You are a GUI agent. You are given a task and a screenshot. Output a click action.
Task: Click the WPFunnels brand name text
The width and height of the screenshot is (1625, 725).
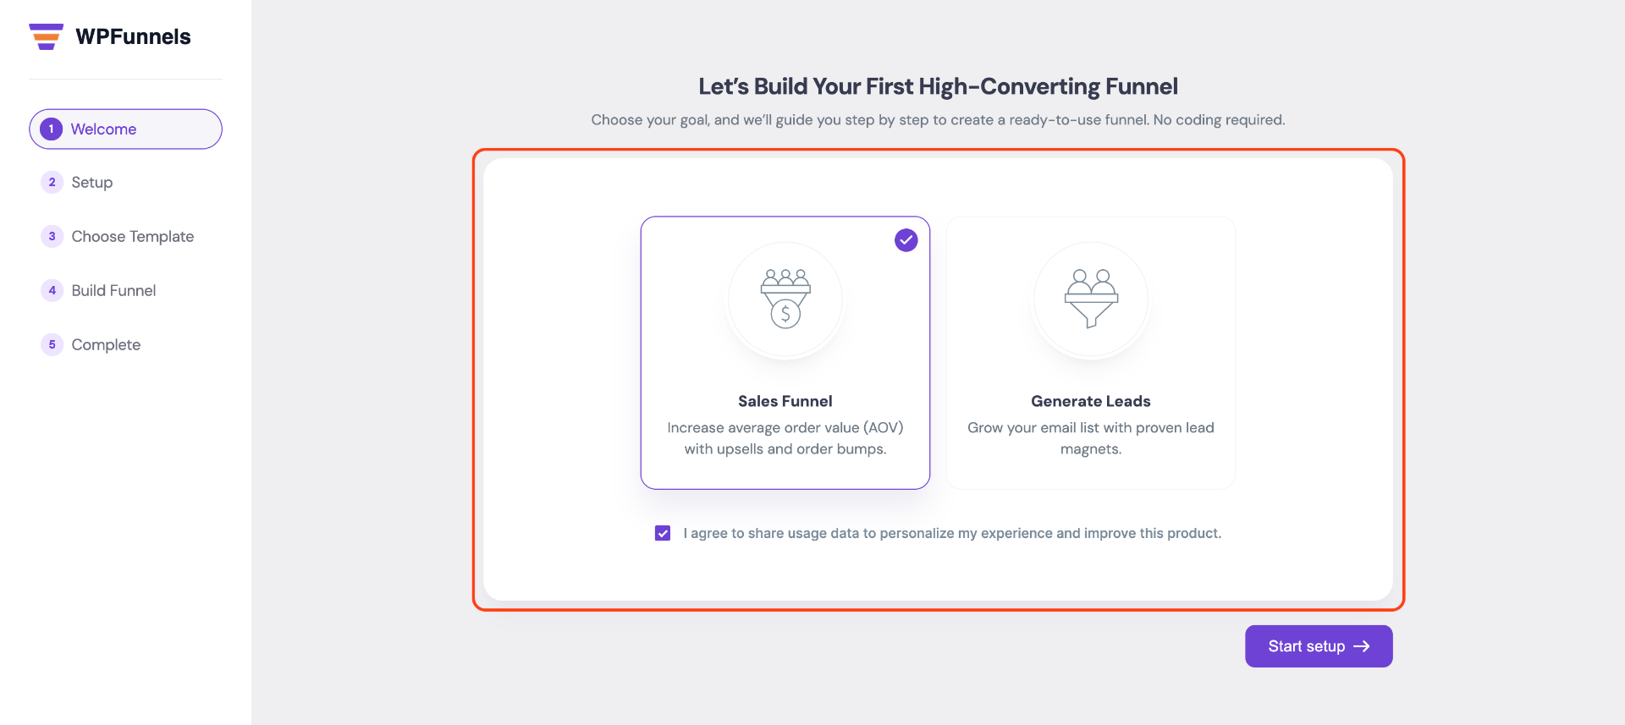132,36
